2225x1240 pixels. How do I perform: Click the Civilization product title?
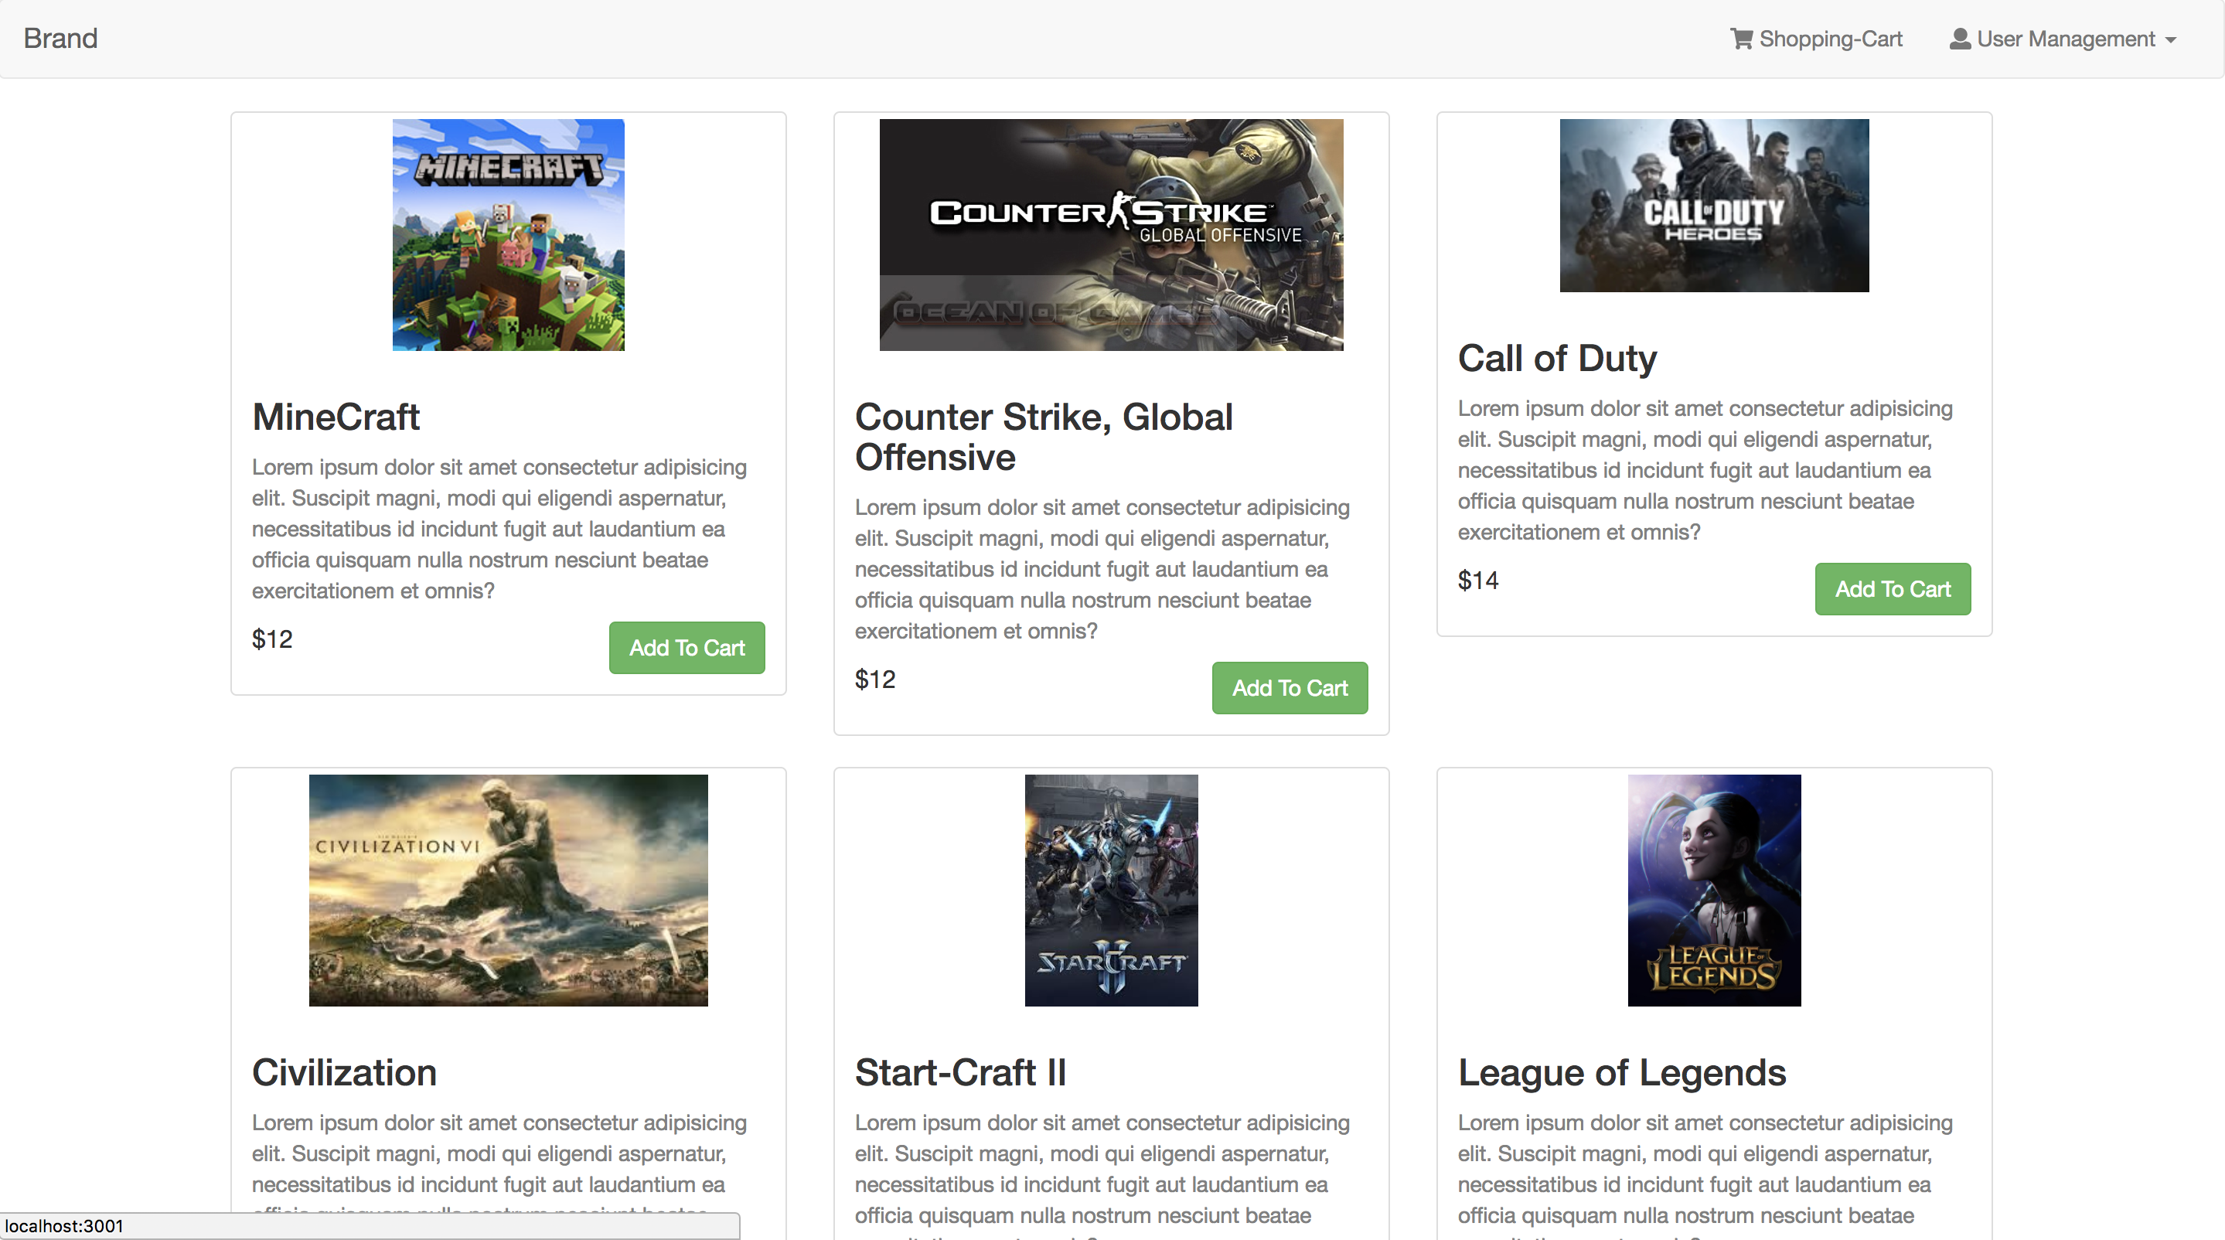pos(344,1072)
